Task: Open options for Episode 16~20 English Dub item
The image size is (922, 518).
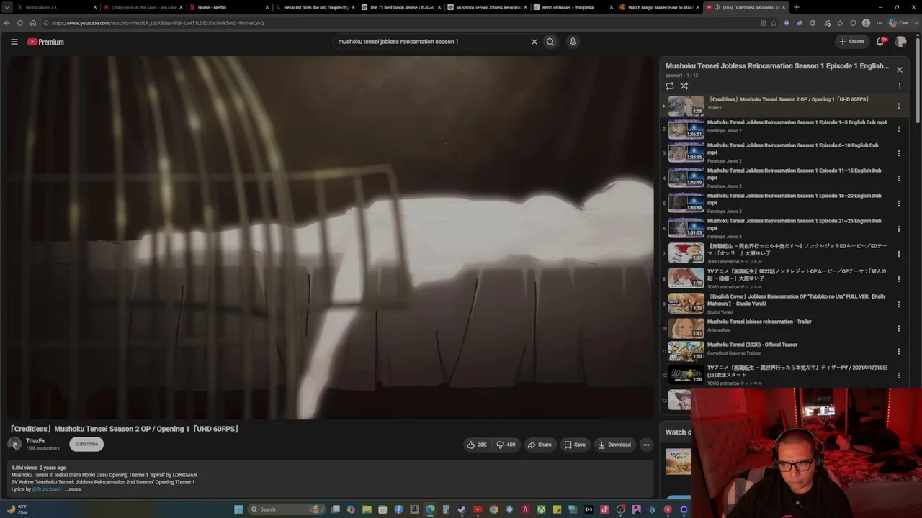Action: (x=898, y=204)
